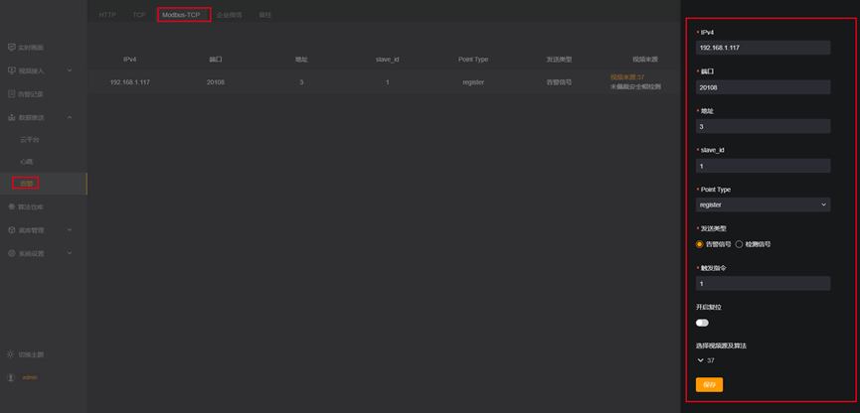The height and width of the screenshot is (413, 860).
Task: Click the 视频来源:37 orange link in table
Action: (627, 77)
